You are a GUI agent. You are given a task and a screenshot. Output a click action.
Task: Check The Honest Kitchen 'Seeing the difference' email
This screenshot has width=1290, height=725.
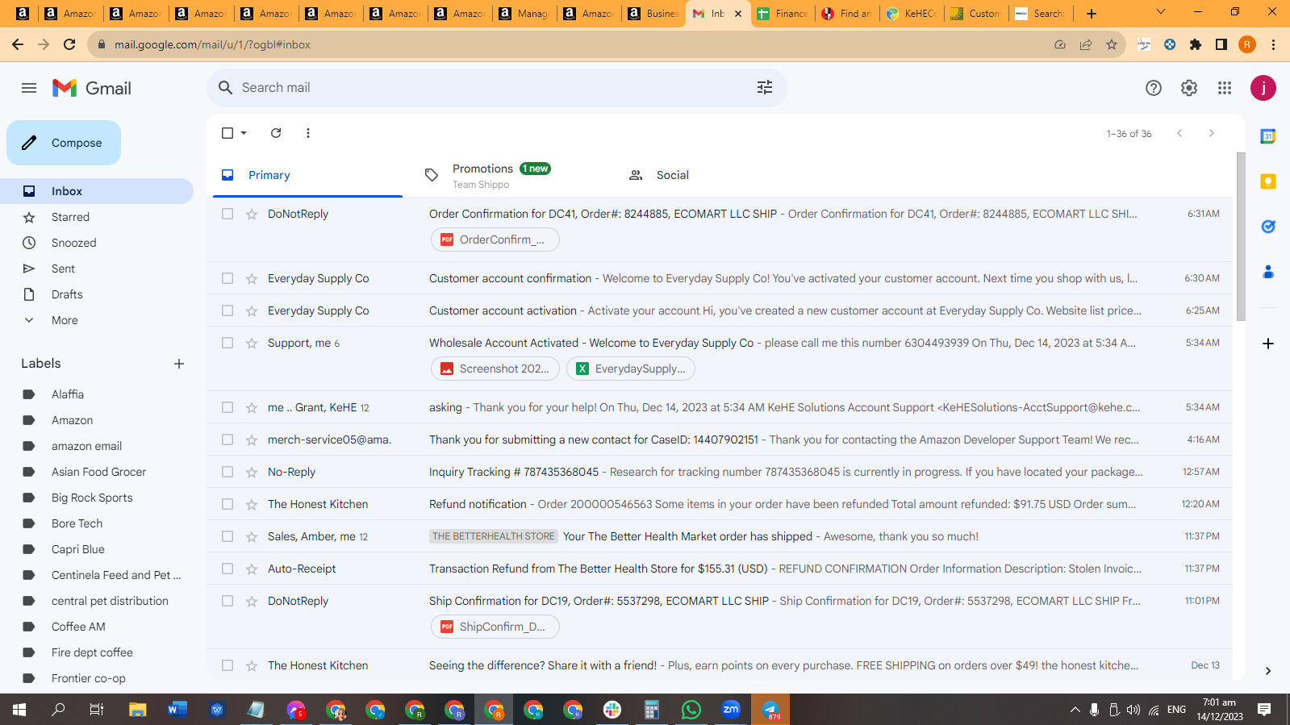(228, 665)
